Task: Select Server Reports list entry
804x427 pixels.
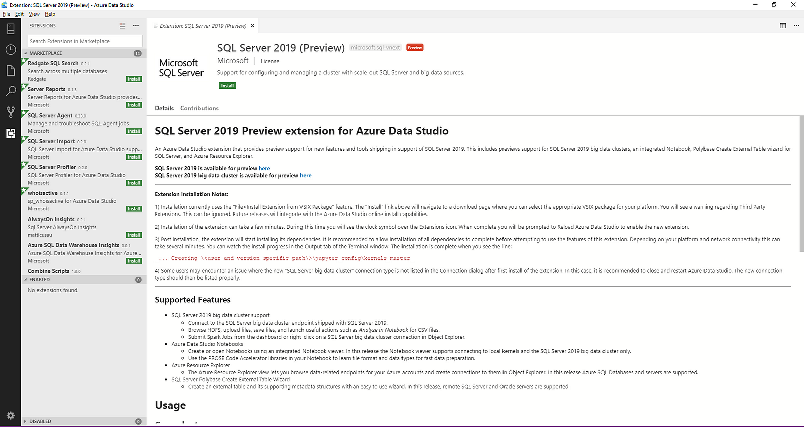Action: pyautogui.click(x=83, y=97)
